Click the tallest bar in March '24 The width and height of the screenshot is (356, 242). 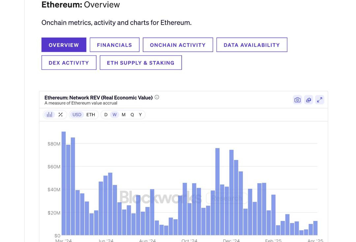tap(64, 183)
